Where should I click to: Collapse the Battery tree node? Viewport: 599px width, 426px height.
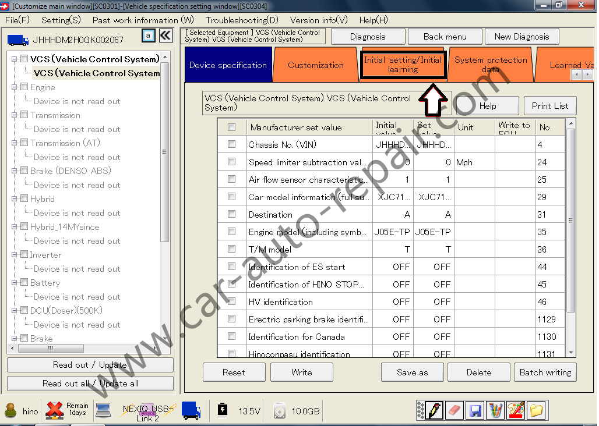pos(15,283)
